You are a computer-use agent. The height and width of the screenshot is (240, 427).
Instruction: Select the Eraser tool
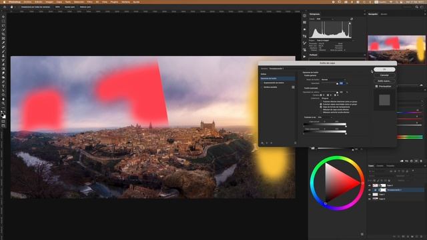click(x=3, y=65)
